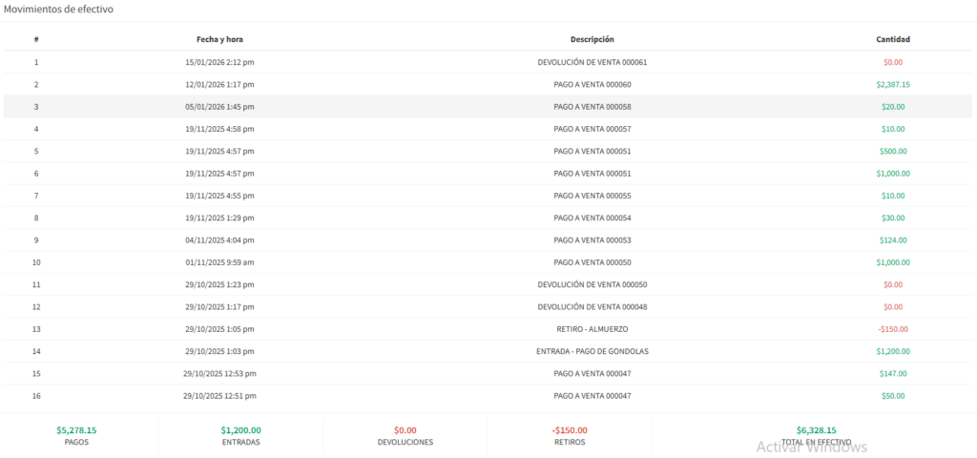
Task: Click the "#" column header
Action: point(36,39)
